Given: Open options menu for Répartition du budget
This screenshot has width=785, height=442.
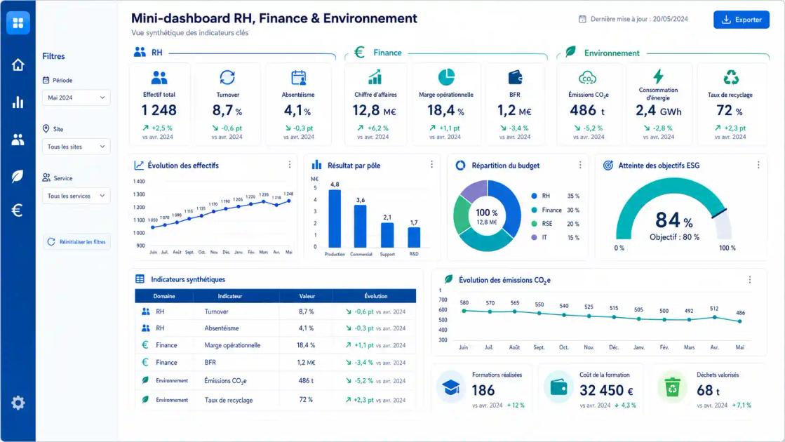Looking at the screenshot, I should pyautogui.click(x=579, y=165).
